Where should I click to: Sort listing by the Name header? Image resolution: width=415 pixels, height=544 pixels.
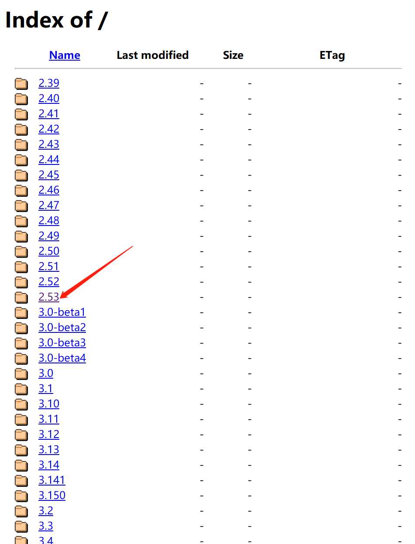coord(65,55)
